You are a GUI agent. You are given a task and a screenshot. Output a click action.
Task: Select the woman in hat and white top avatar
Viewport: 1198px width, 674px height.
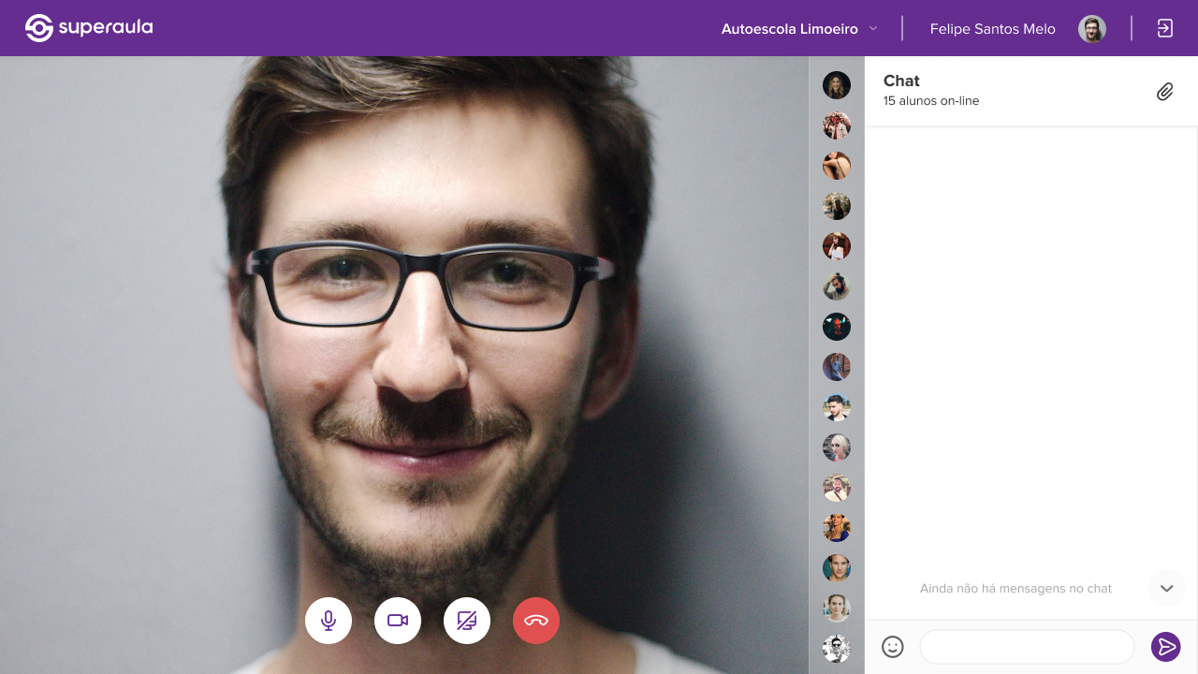(x=837, y=246)
